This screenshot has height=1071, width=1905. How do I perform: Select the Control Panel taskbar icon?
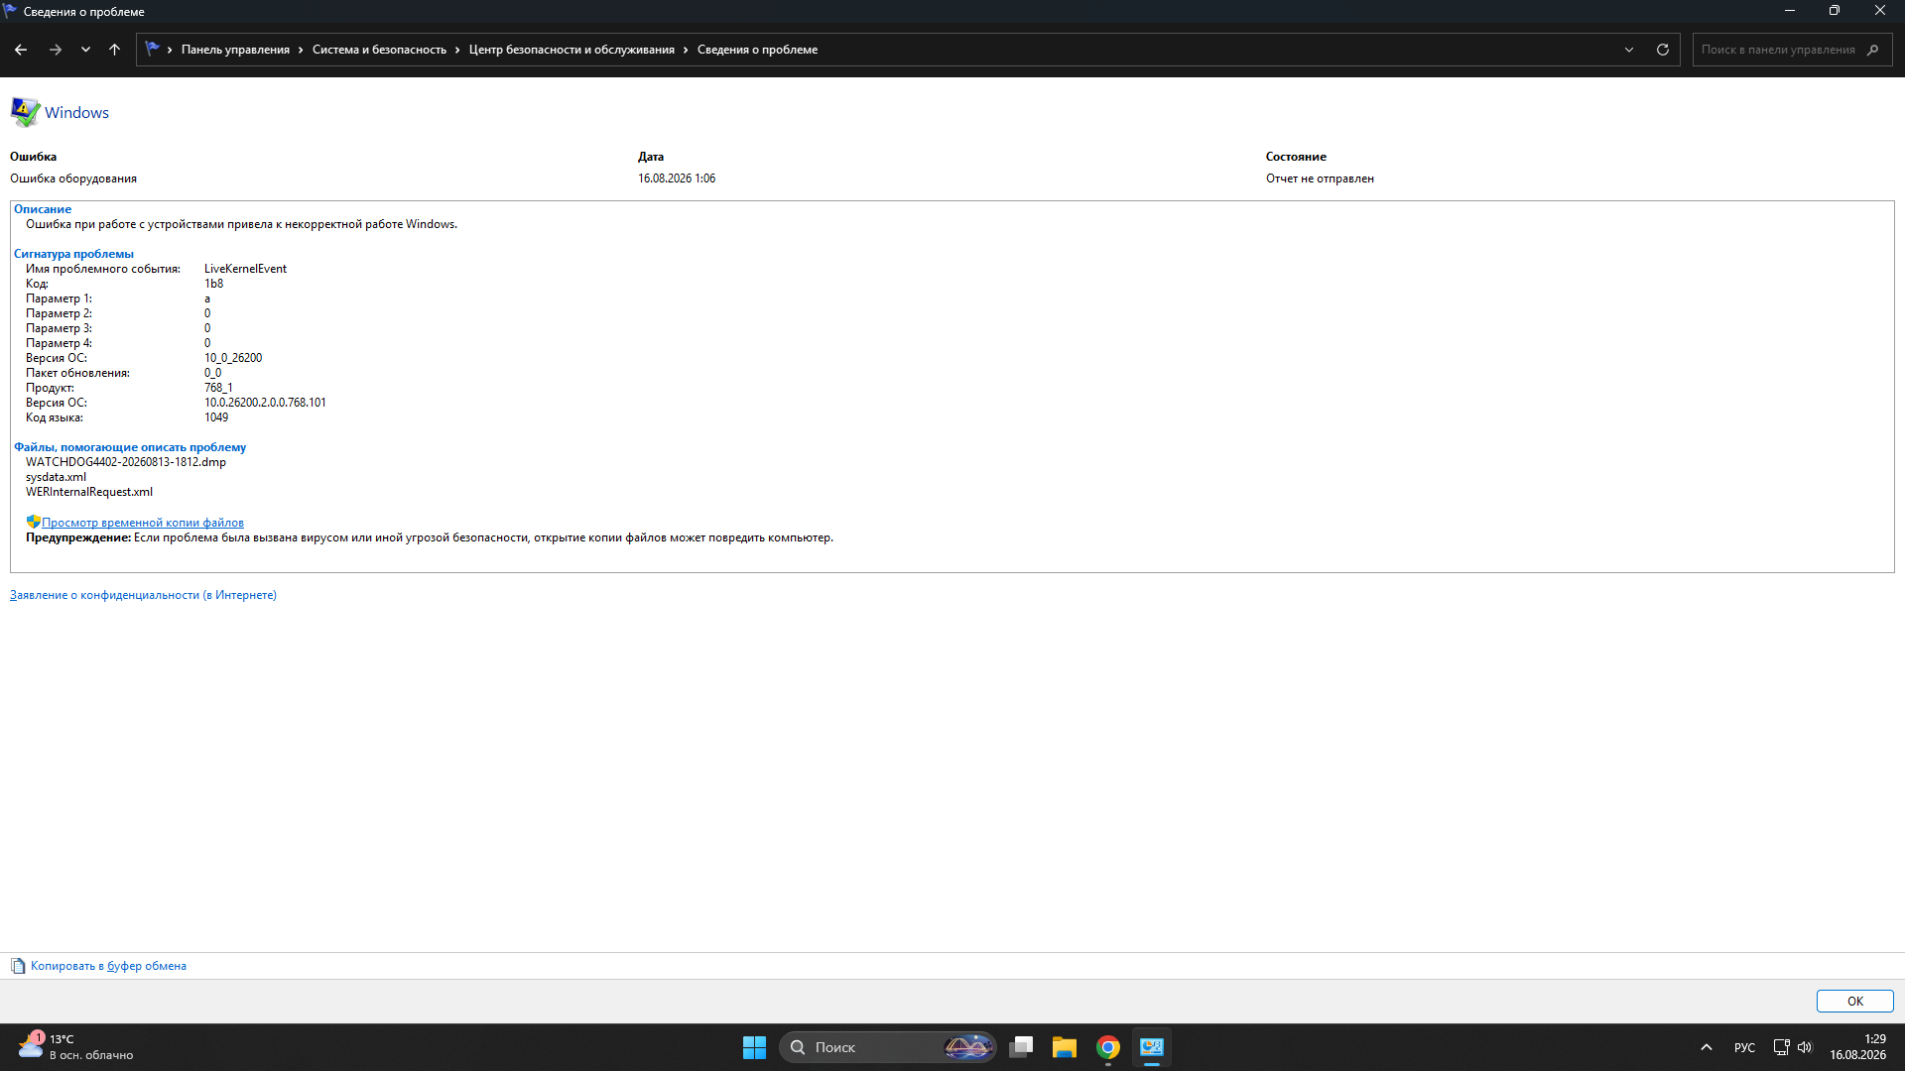pos(1152,1047)
